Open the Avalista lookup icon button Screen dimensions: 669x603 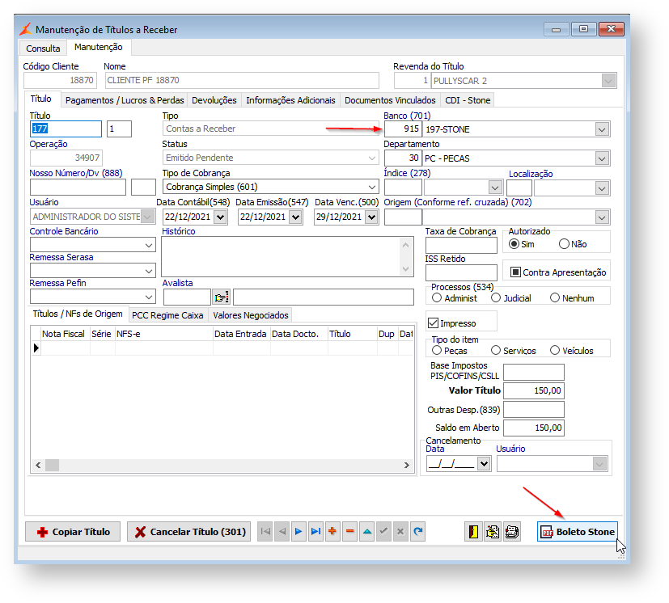221,297
